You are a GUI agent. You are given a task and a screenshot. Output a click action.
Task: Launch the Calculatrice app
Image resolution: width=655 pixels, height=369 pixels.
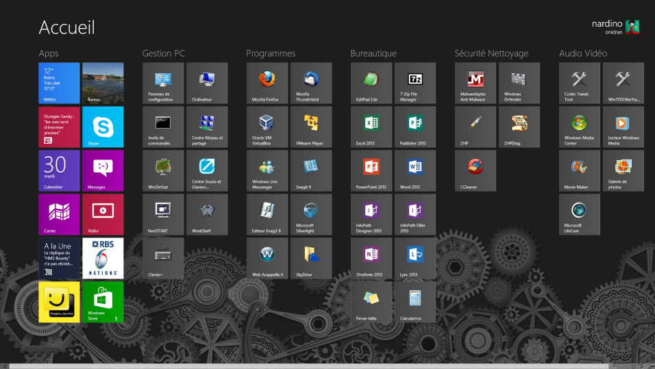(415, 302)
